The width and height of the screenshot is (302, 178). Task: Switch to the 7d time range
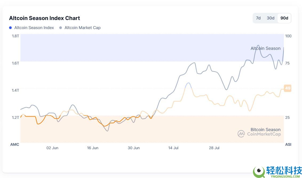258,18
